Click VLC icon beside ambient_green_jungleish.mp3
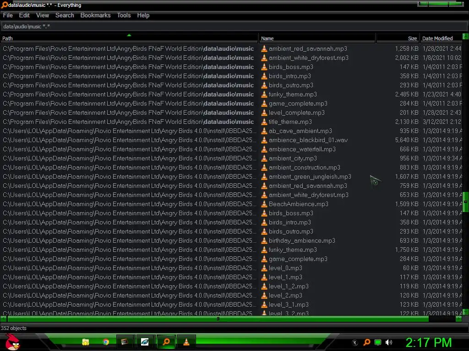The height and width of the screenshot is (351, 469). [x=264, y=177]
